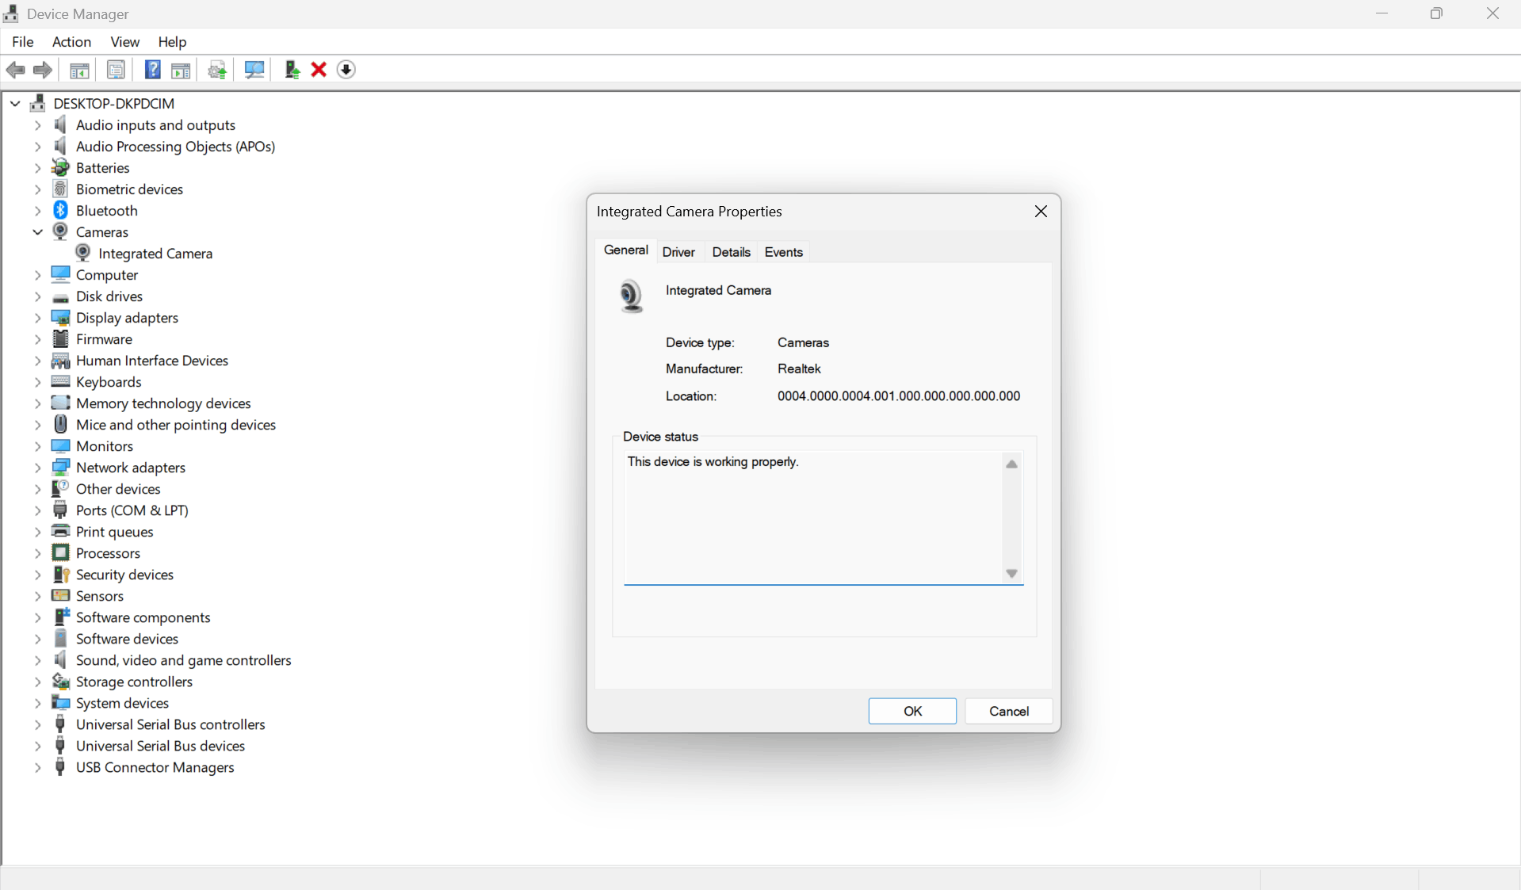1521x890 pixels.
Task: Open the View menu
Action: pos(124,42)
